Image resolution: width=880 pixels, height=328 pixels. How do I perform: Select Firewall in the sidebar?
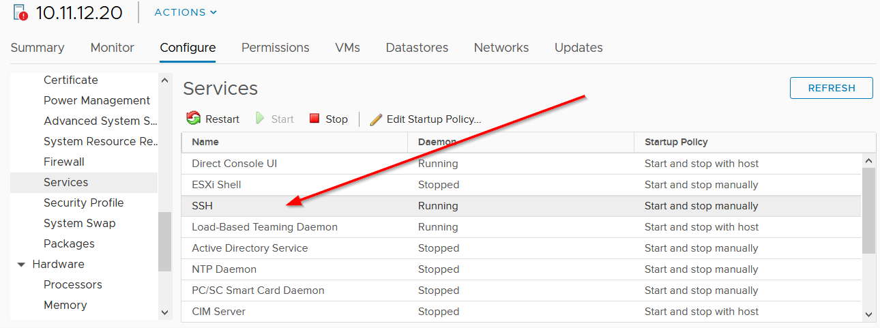pos(64,162)
